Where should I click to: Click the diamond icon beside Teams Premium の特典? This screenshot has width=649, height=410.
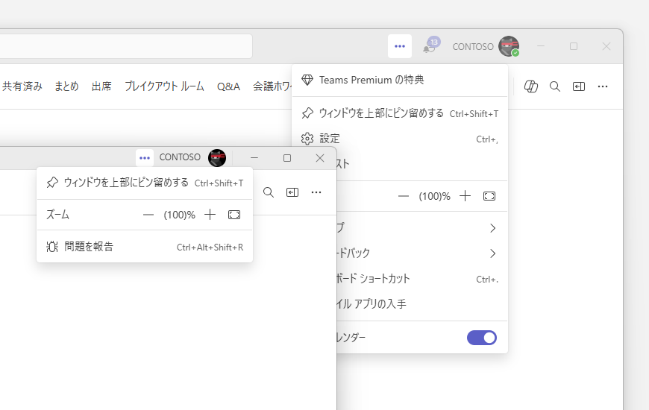pyautogui.click(x=307, y=80)
